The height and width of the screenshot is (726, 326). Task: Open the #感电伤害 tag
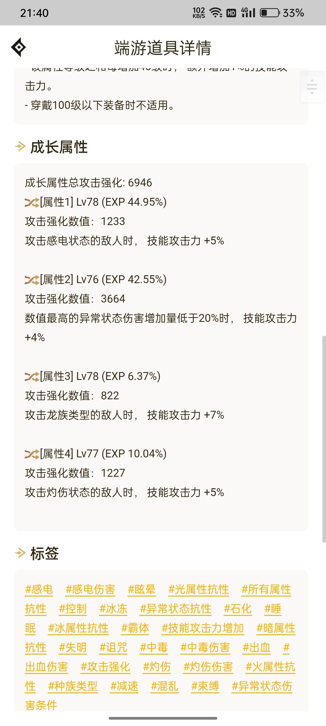90,589
